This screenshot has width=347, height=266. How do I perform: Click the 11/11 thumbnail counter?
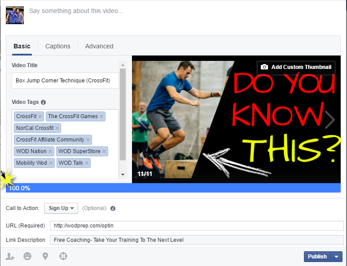click(145, 174)
